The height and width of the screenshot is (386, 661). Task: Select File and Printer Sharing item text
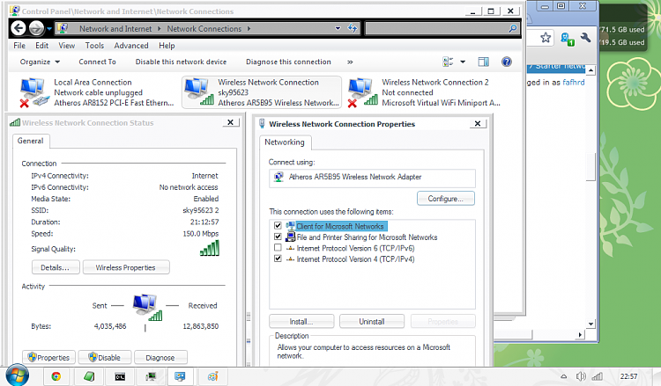367,237
